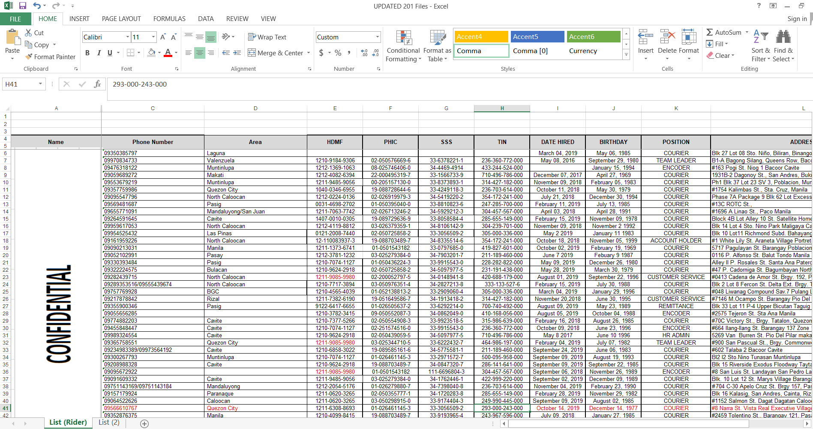Apply the Comma cell style
The width and height of the screenshot is (813, 429).
tap(481, 51)
